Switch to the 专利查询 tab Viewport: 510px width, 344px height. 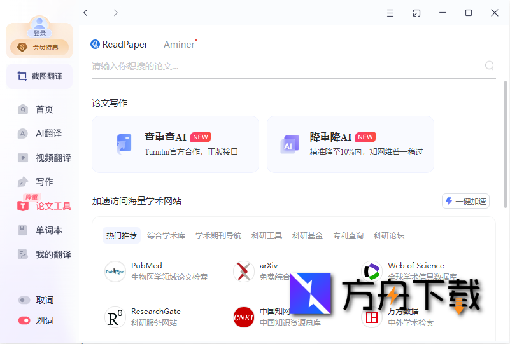(348, 235)
